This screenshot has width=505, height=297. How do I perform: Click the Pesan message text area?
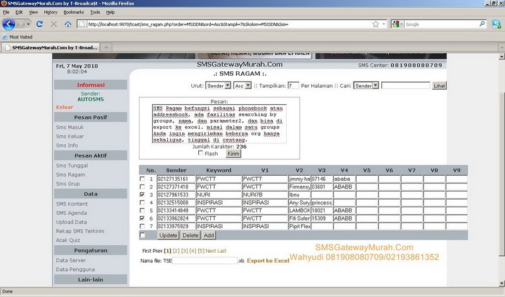[x=219, y=124]
